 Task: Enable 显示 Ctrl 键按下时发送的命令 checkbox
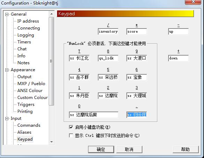tap(71, 135)
